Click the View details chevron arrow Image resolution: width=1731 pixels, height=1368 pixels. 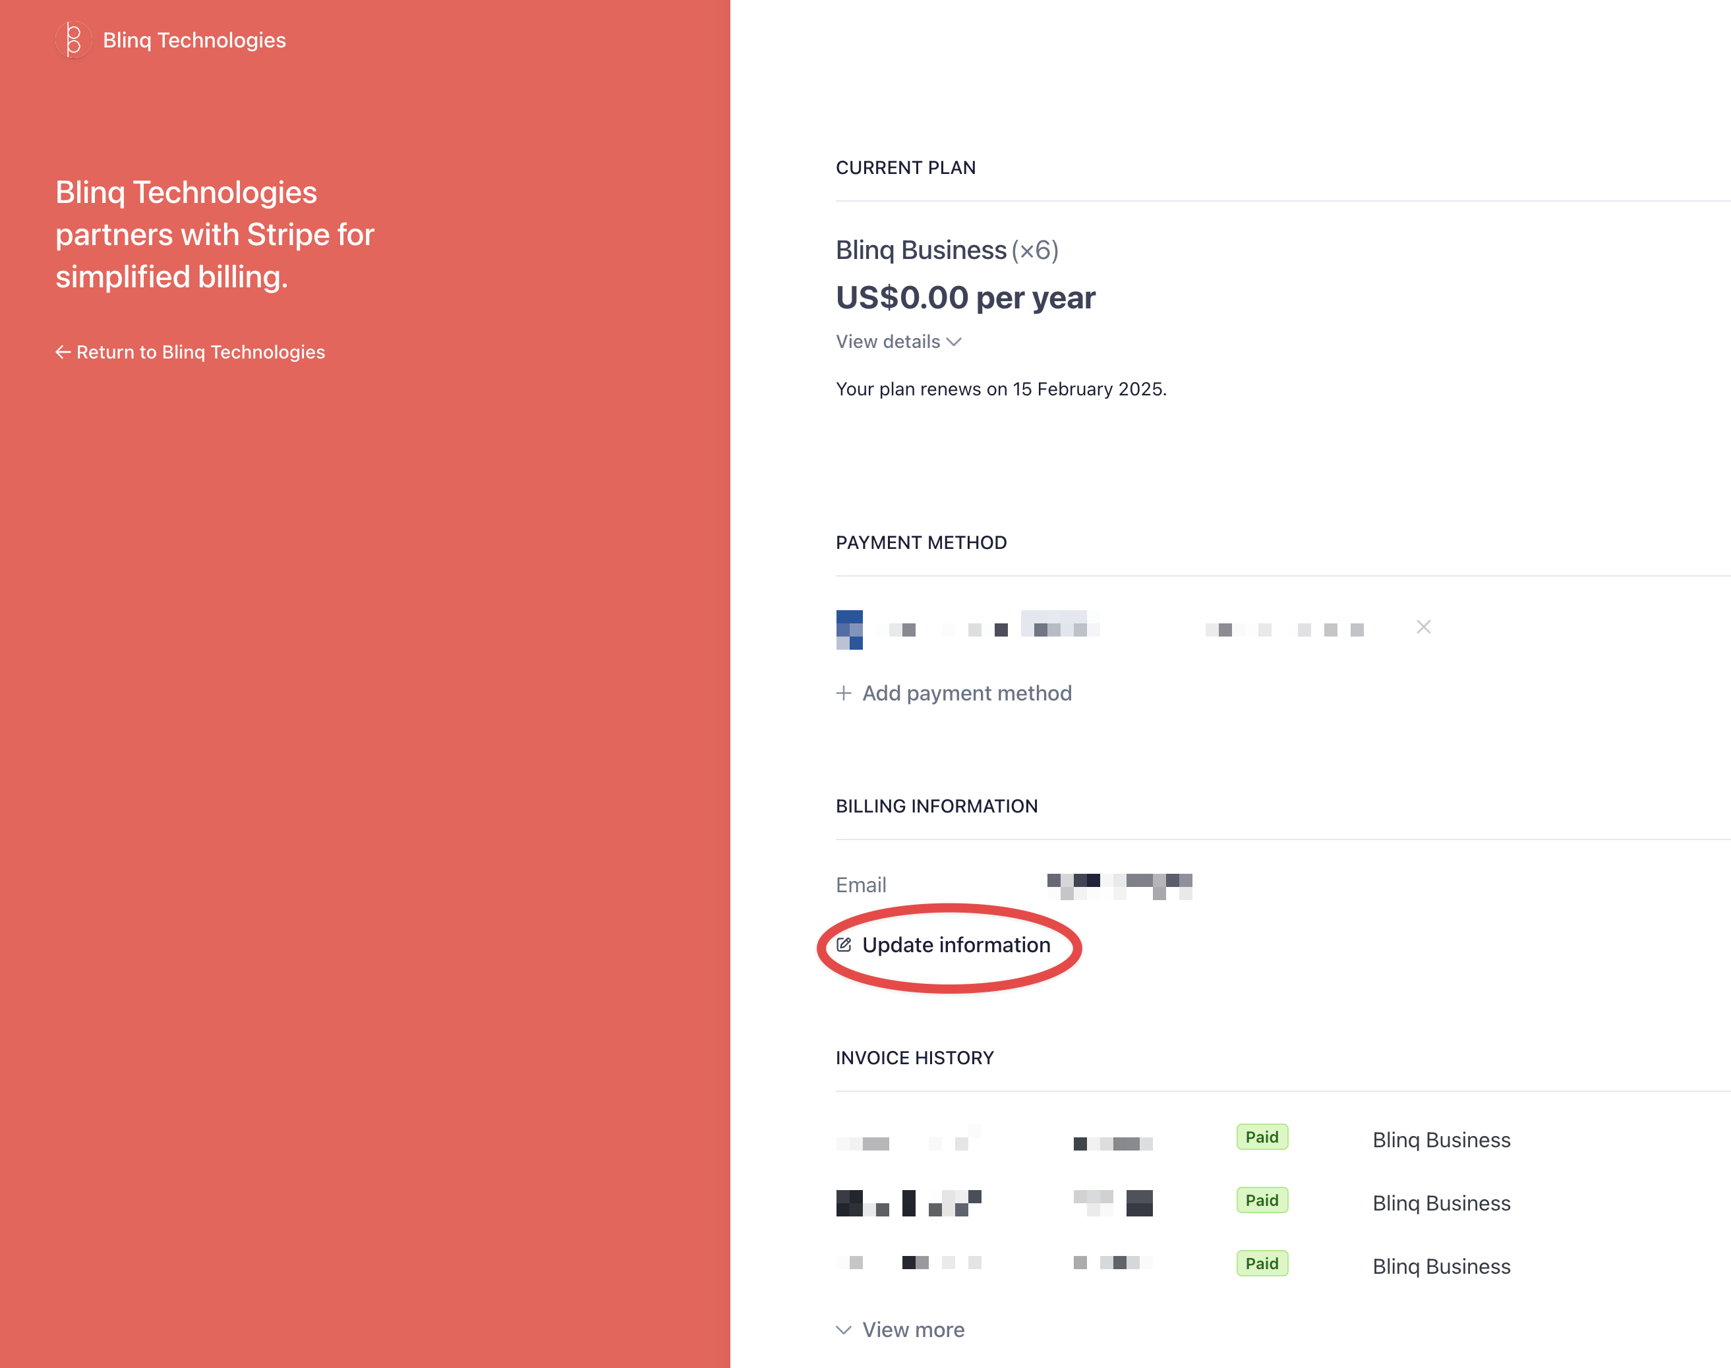click(x=953, y=342)
